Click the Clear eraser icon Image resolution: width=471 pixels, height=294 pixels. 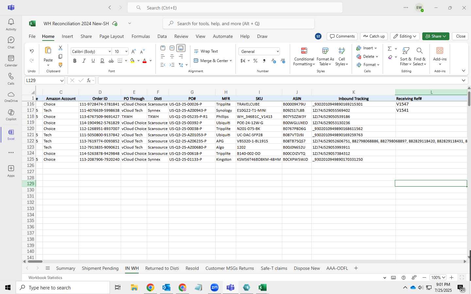click(390, 57)
